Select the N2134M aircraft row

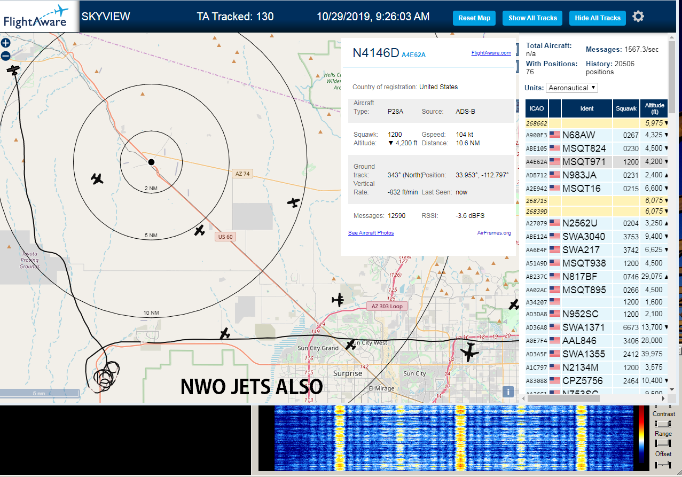click(x=597, y=367)
